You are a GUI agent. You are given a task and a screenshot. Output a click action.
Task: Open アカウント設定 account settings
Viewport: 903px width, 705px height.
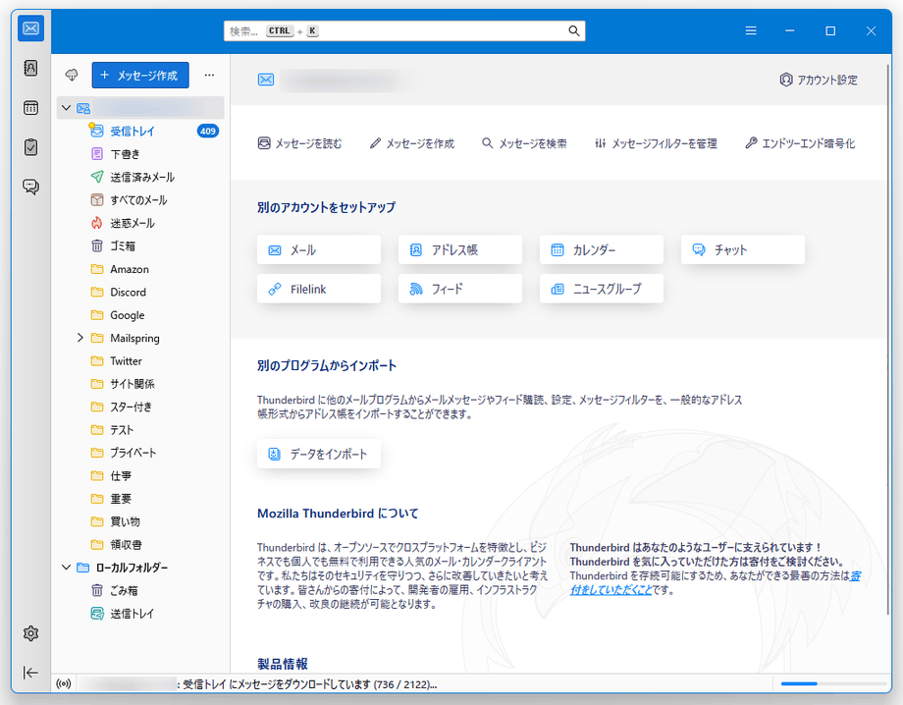pyautogui.click(x=819, y=80)
